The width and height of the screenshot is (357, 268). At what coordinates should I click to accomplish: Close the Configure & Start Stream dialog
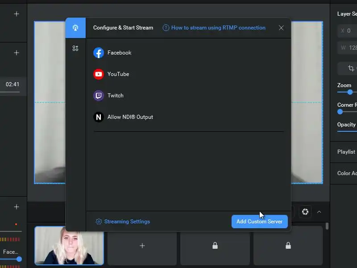pos(281,28)
